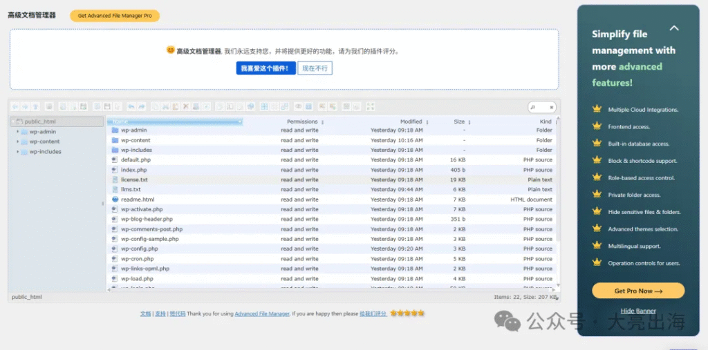Screen dimensions: 708x350
Task: Click the eye preview toolbar icon
Action: 299,107
